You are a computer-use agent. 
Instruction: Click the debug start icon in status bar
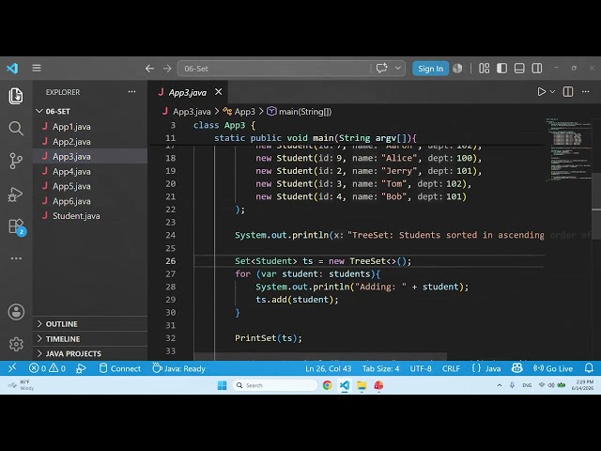point(81,368)
